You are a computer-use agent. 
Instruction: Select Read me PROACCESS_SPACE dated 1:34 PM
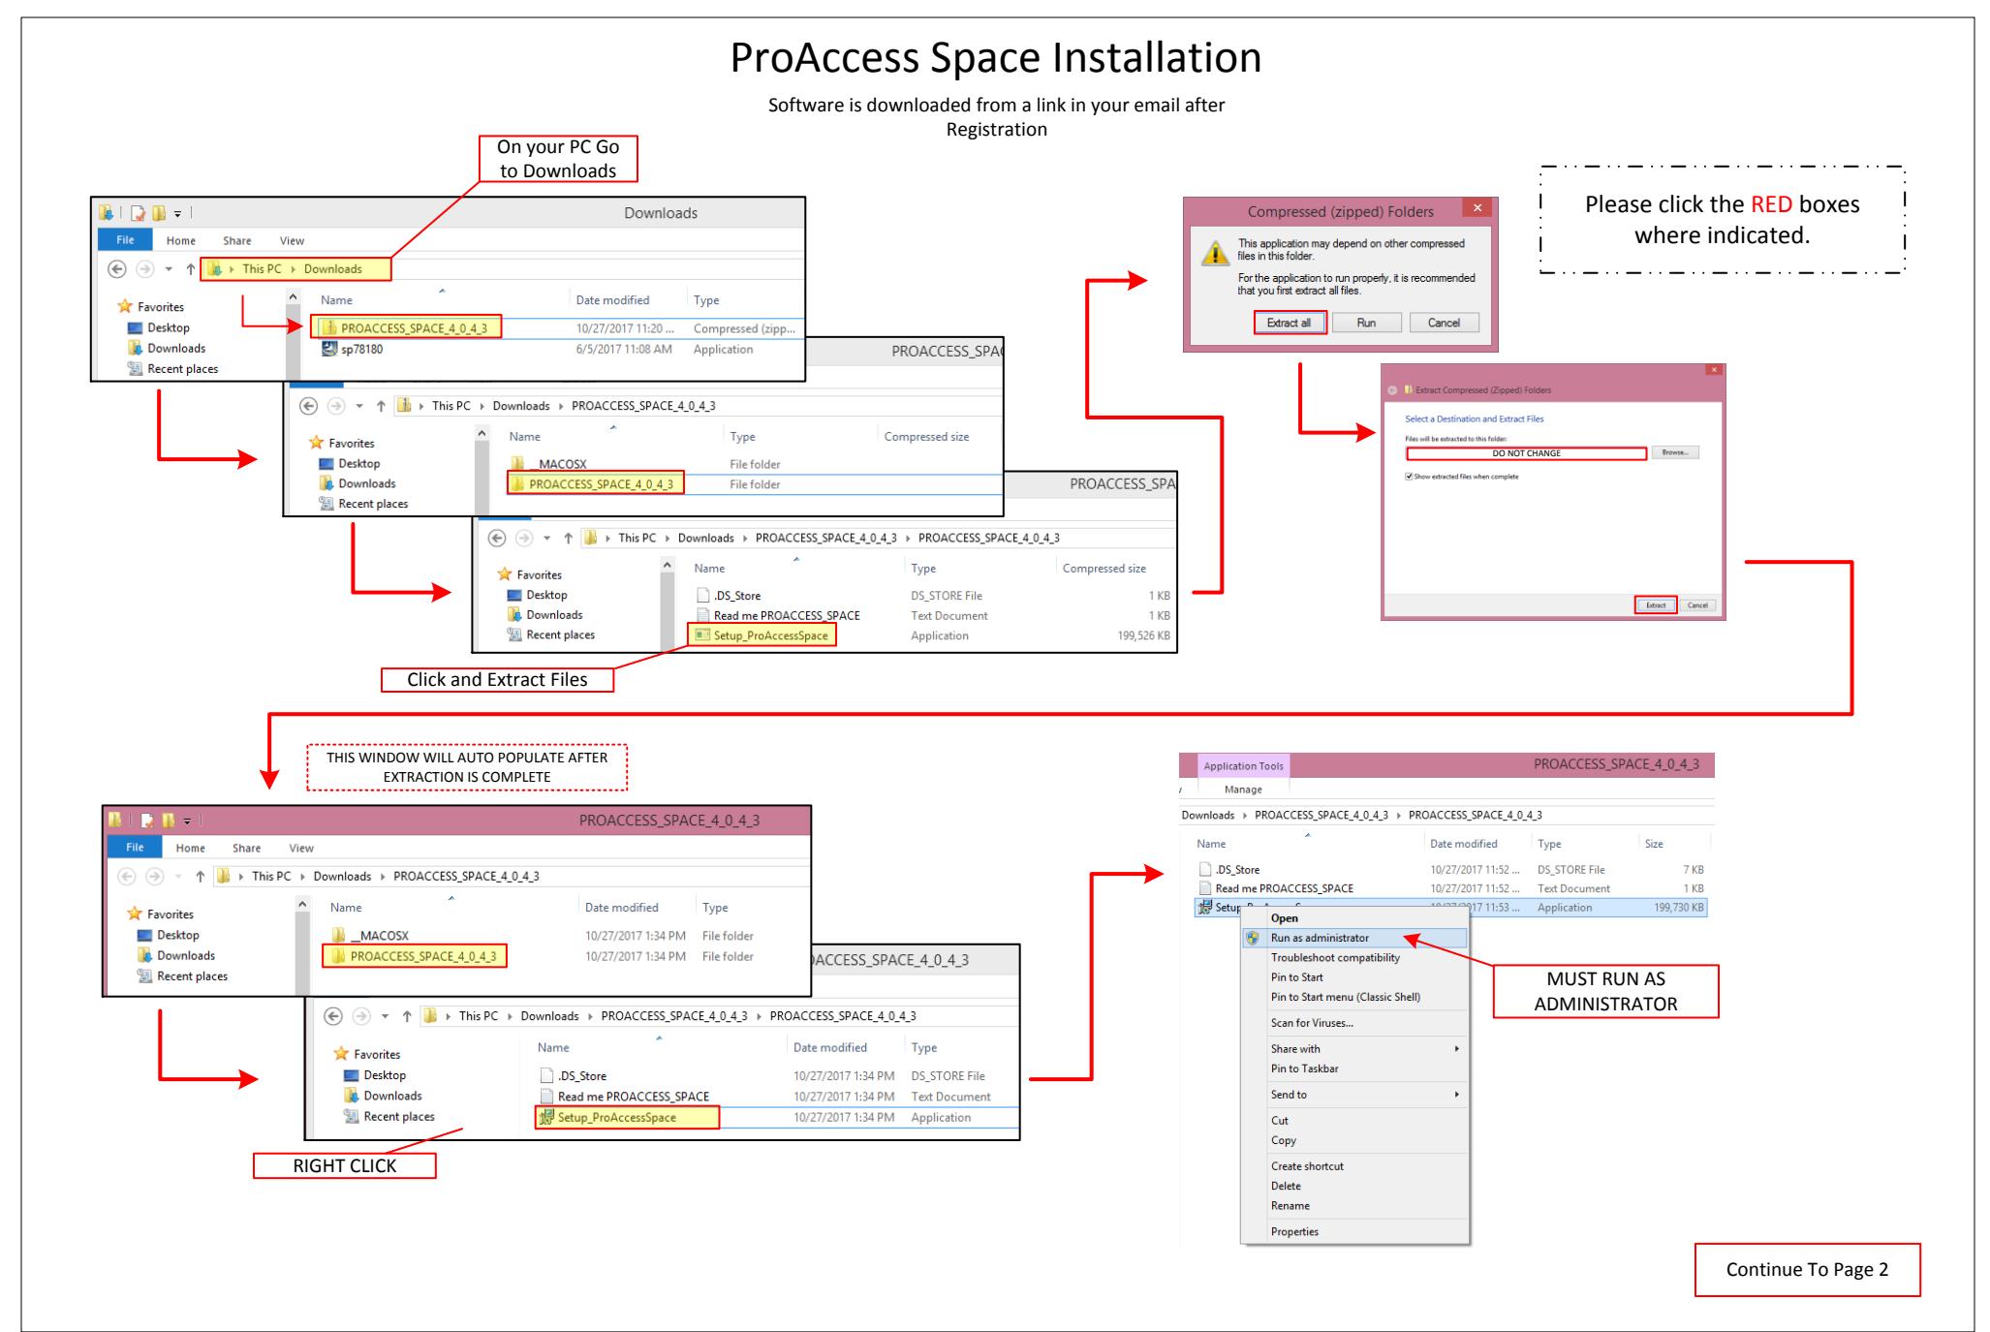[x=624, y=1097]
